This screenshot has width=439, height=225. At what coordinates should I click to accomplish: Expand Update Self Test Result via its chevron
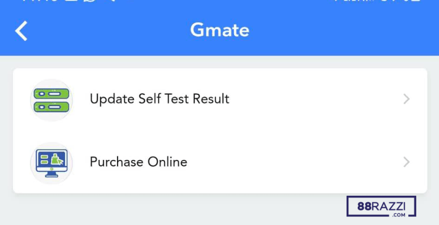[x=407, y=99]
